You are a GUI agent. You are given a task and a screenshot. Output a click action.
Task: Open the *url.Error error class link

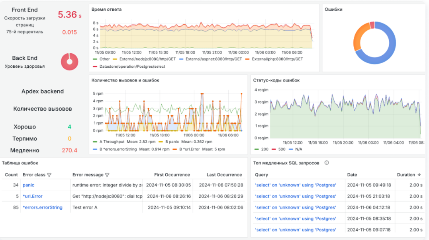33,196
